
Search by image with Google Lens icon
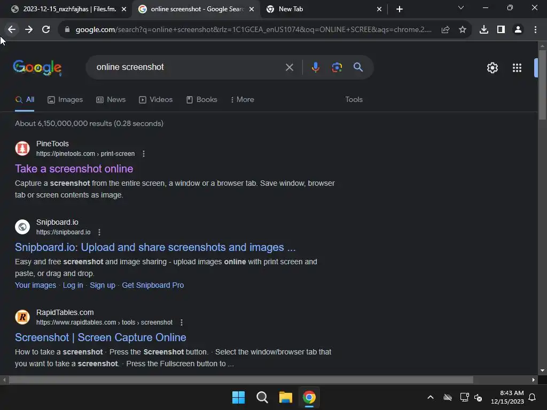pyautogui.click(x=337, y=67)
